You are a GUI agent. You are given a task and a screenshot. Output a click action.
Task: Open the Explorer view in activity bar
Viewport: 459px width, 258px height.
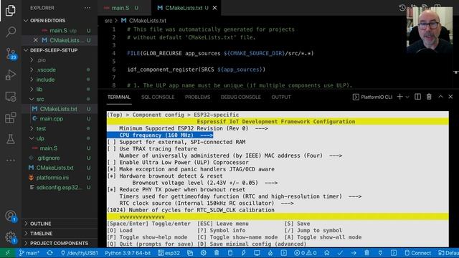coord(11,11)
